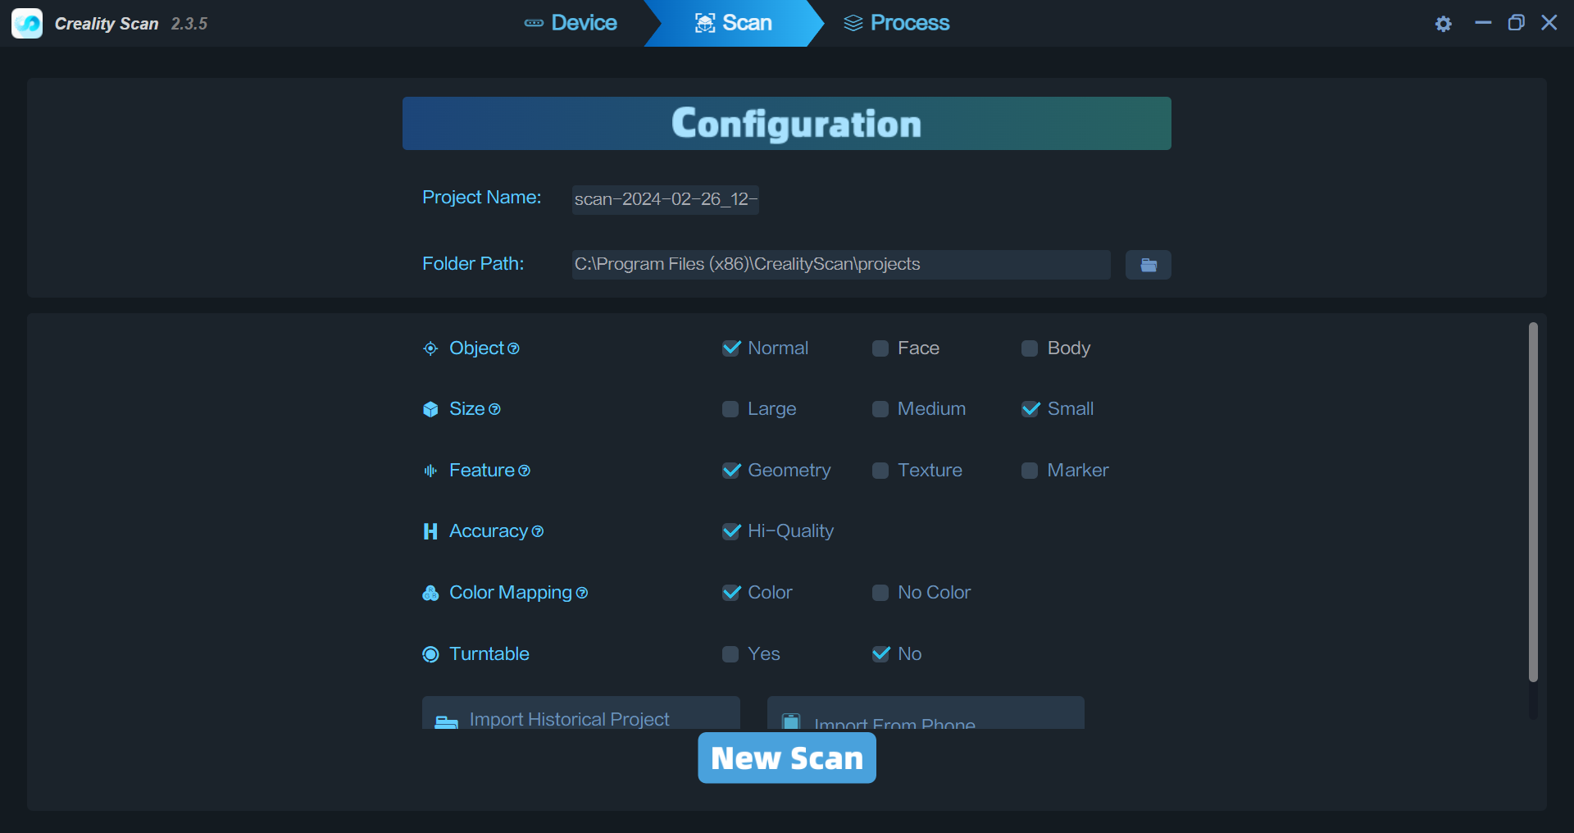Enable turntable by checking Yes
The image size is (1574, 833).
[730, 654]
